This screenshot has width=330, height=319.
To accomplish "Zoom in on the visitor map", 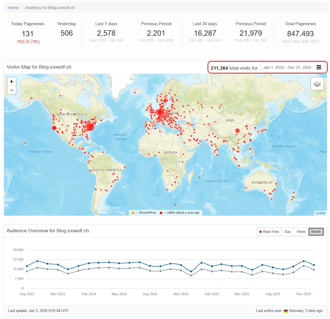I will coord(12,81).
